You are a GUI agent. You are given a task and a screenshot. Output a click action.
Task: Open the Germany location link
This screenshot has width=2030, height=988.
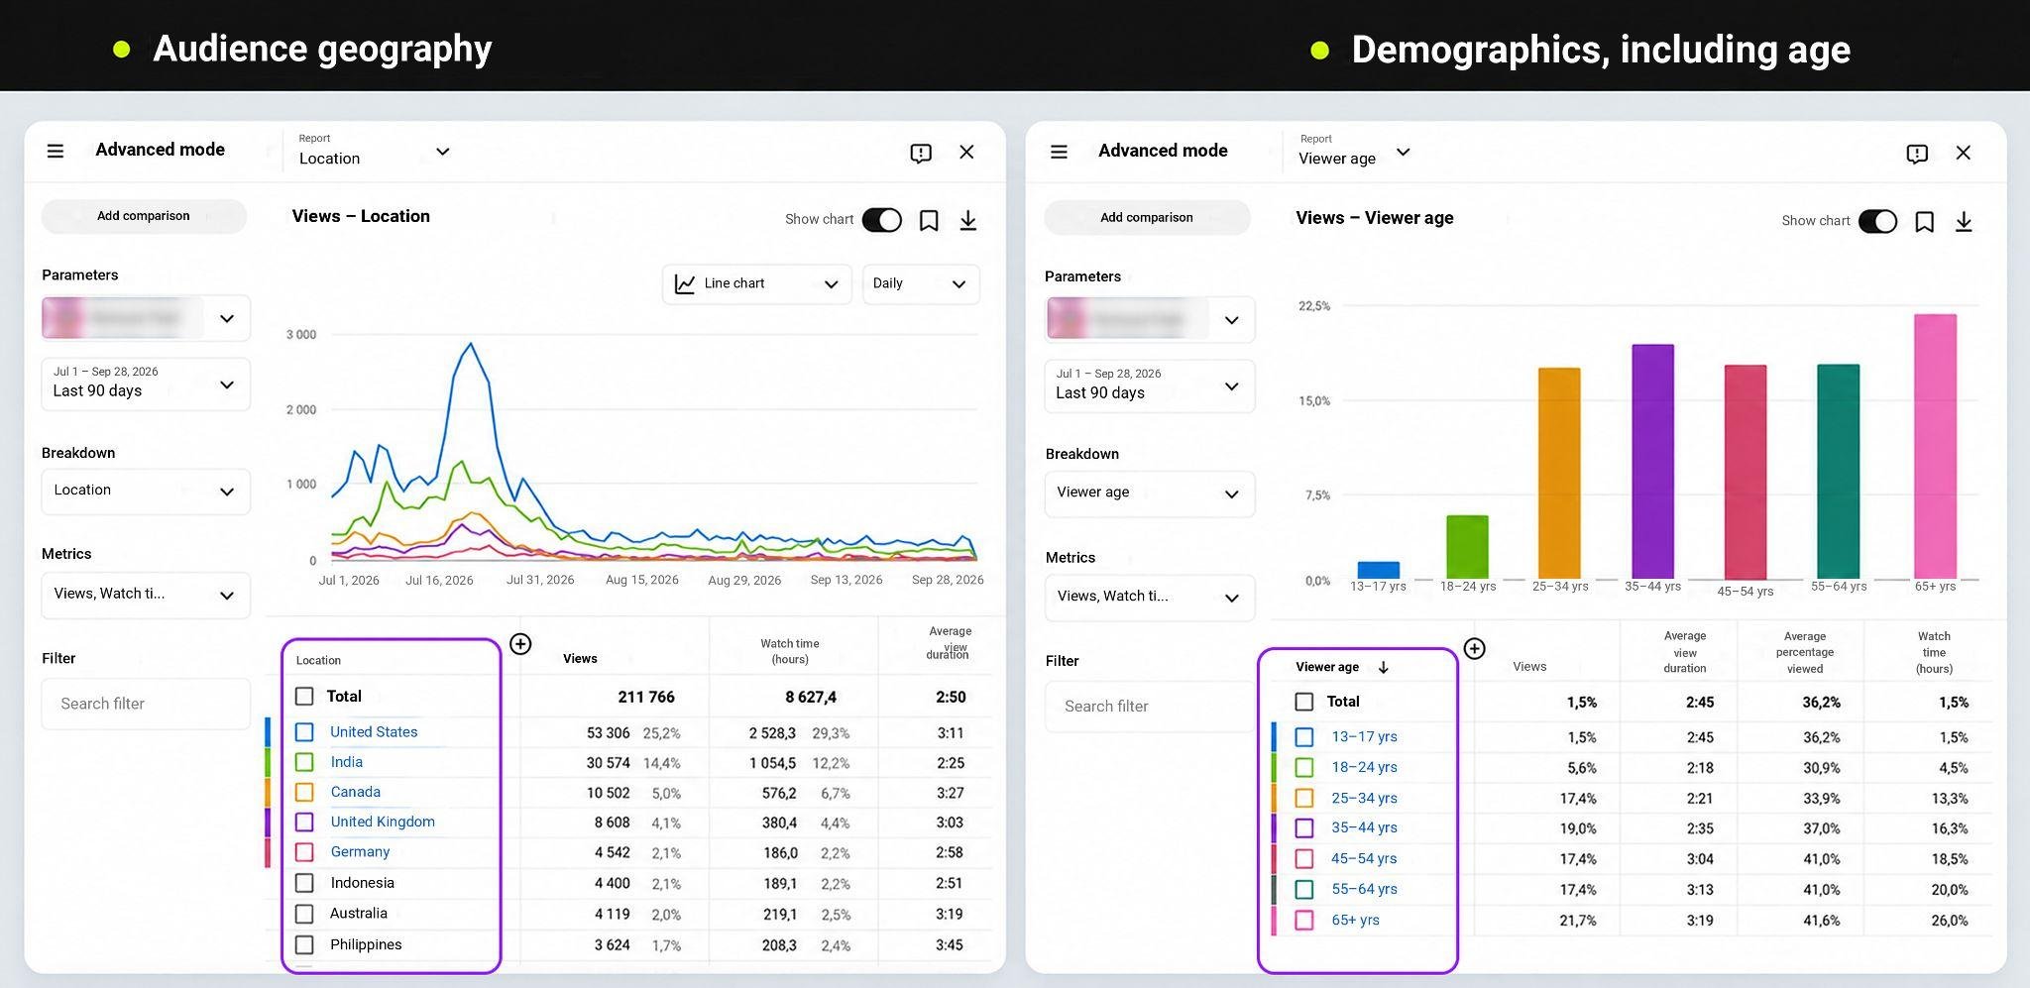[x=360, y=852]
